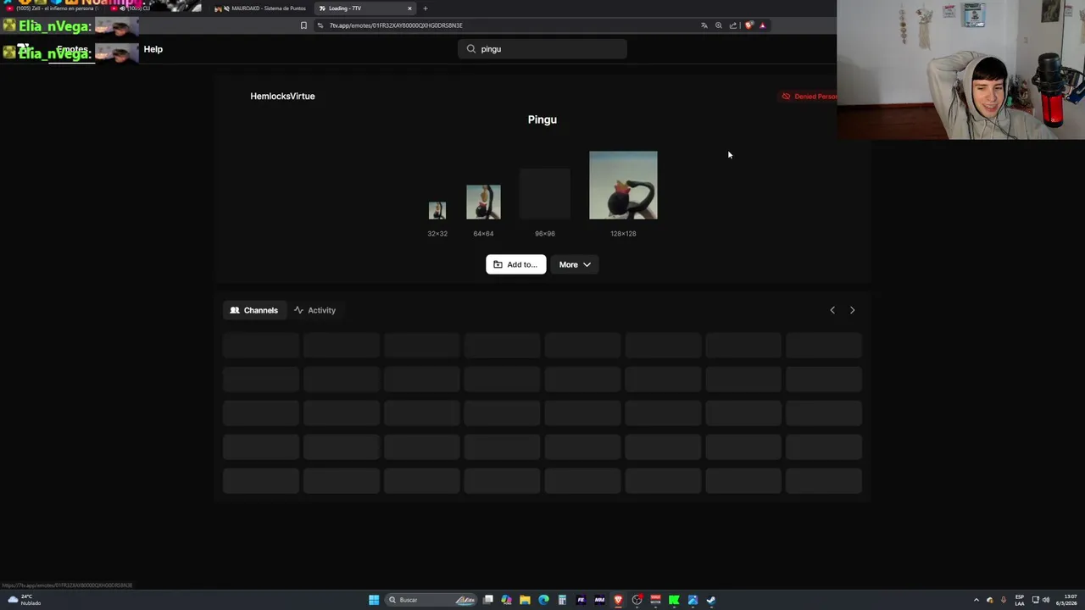Open the MM app on taskbar
This screenshot has height=610, width=1085.
coord(599,600)
